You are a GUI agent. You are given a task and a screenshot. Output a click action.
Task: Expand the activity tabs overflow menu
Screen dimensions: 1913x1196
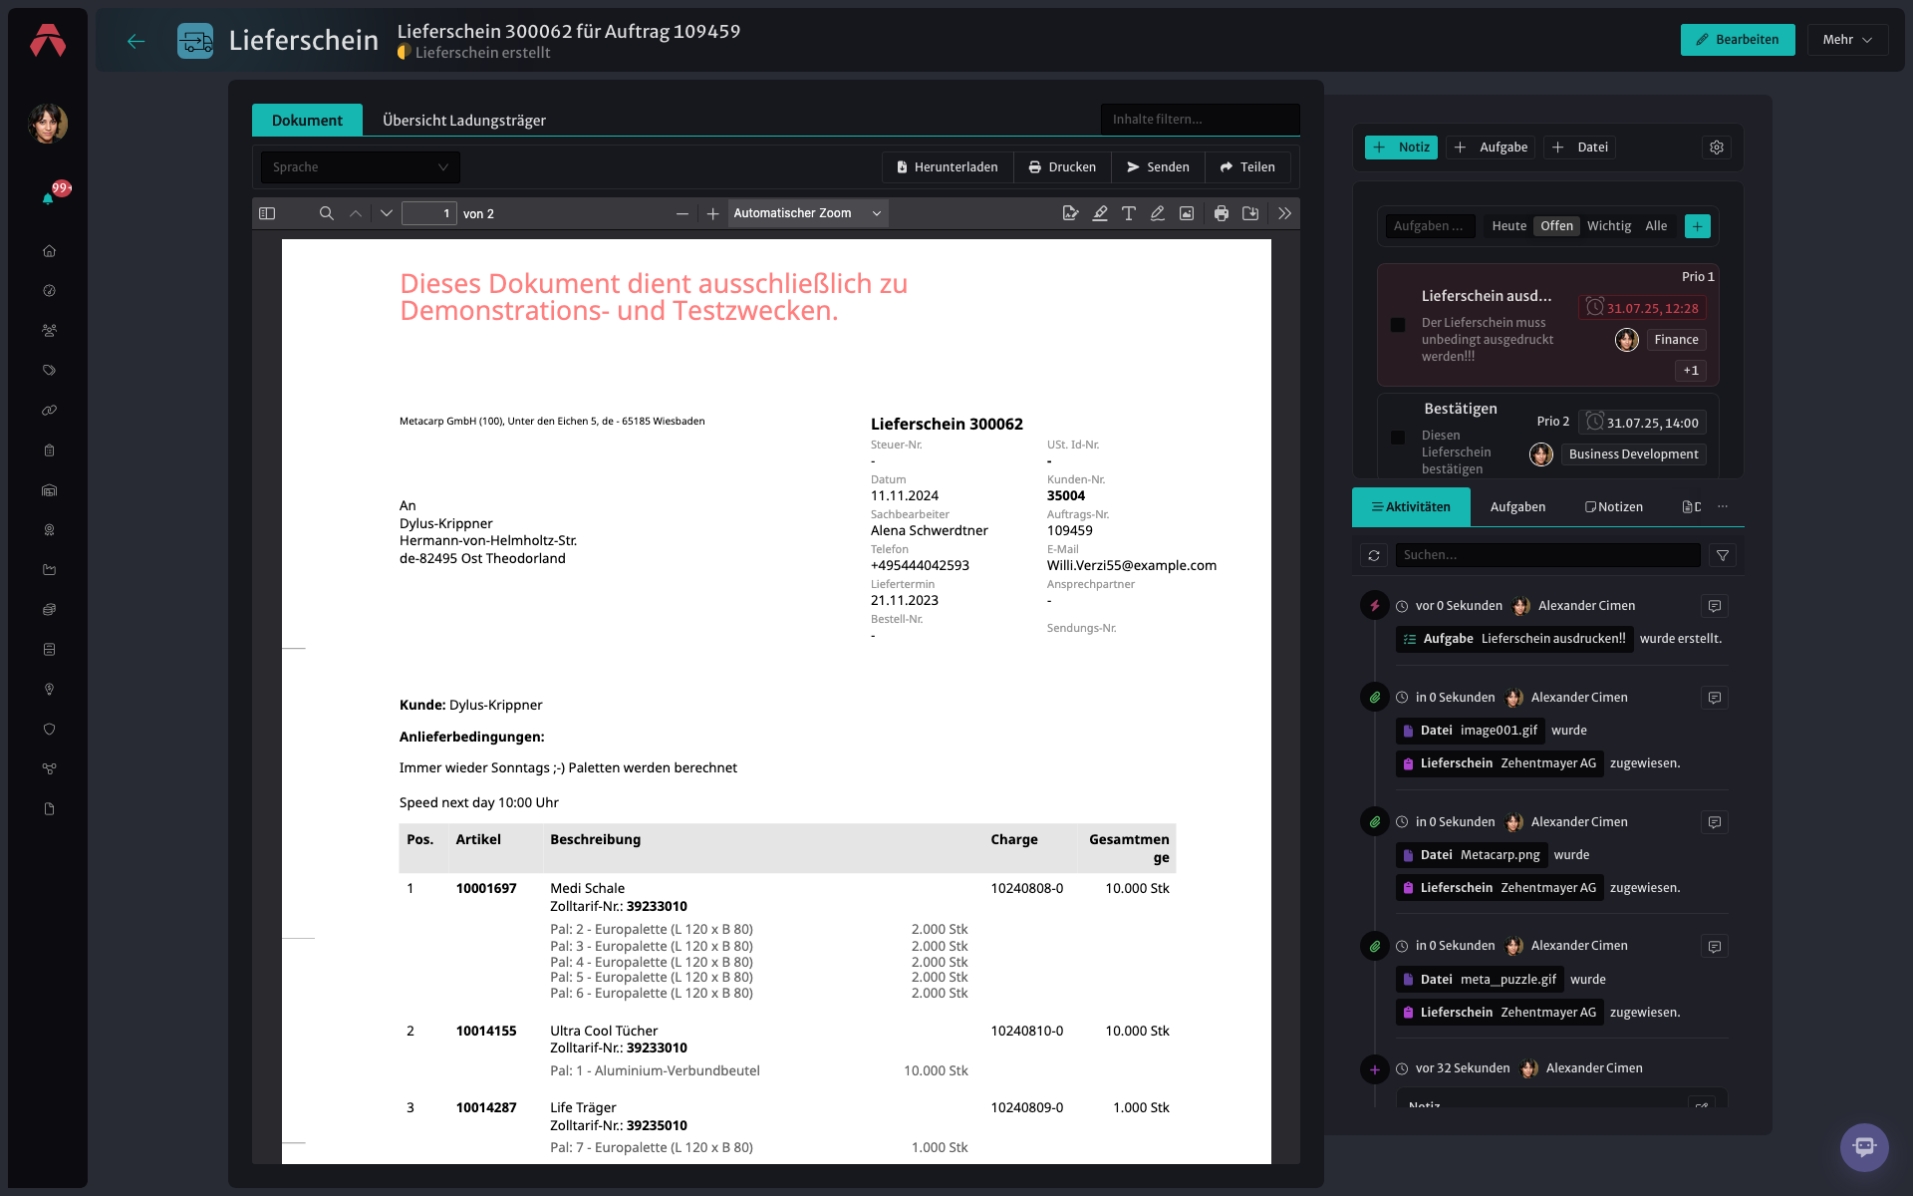point(1723,507)
